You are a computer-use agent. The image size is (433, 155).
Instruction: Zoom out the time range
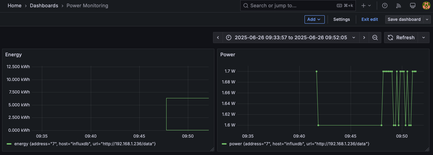pos(375,38)
